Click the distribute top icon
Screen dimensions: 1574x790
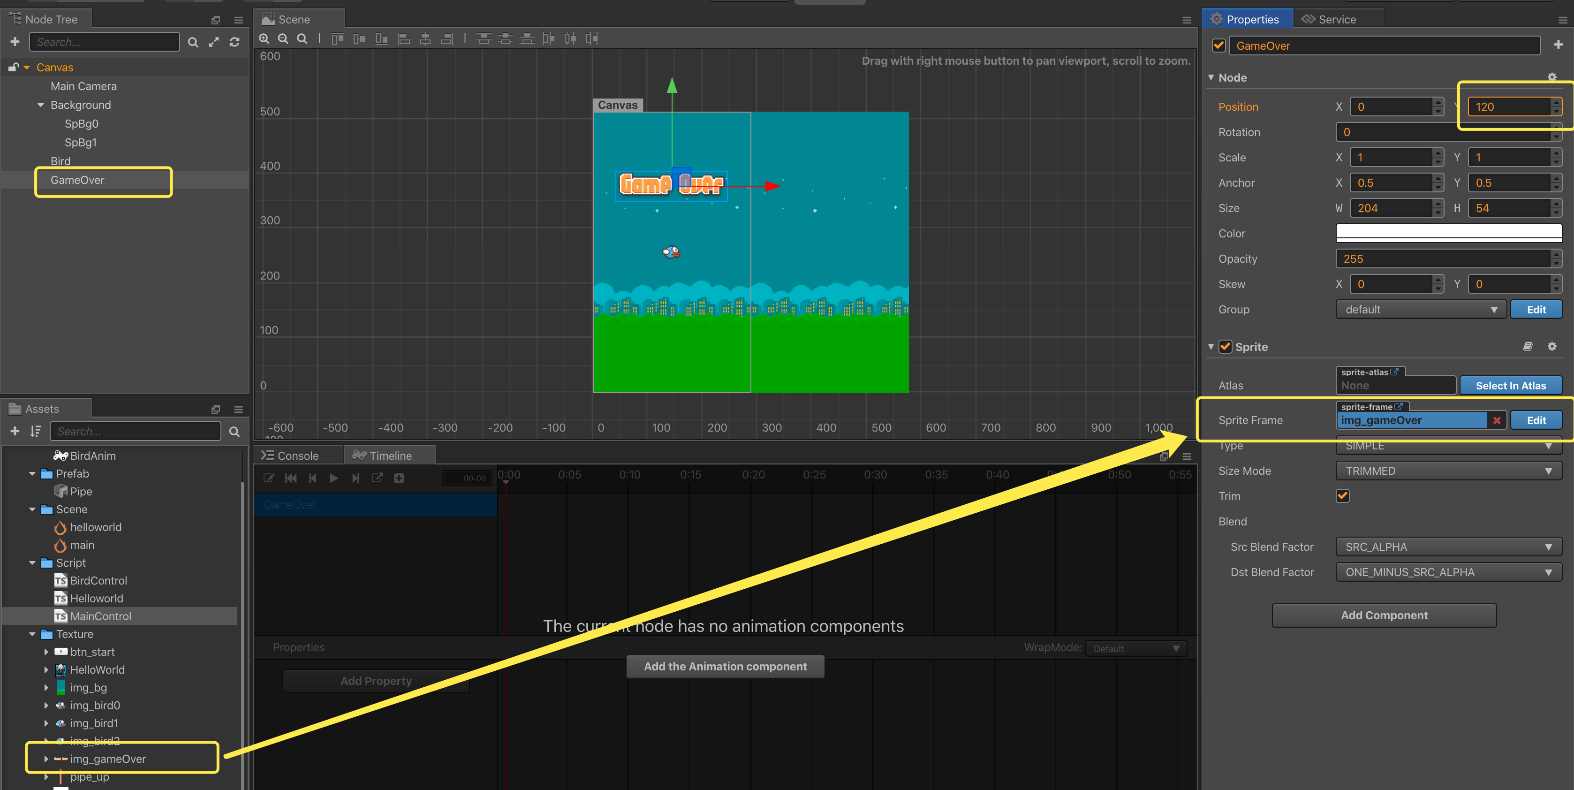tap(484, 39)
